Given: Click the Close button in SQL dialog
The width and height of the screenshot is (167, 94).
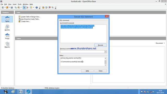Looking at the screenshot, I should coord(100,71).
